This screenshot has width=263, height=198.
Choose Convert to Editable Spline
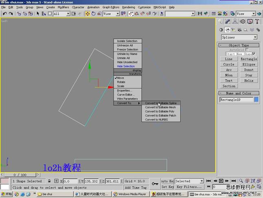(161, 103)
